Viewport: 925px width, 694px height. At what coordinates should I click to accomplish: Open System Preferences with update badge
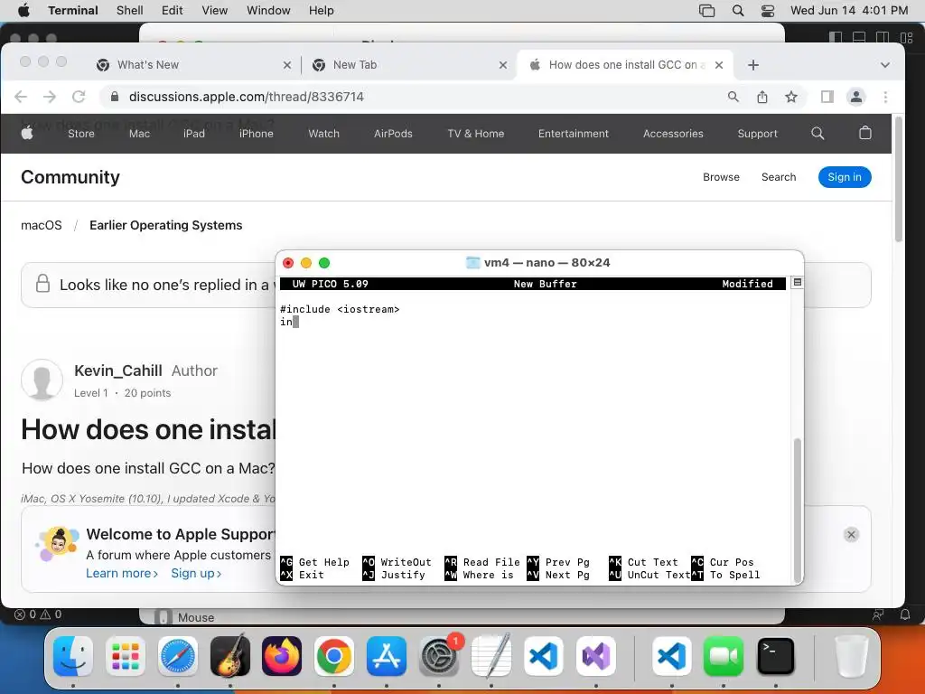pyautogui.click(x=438, y=656)
